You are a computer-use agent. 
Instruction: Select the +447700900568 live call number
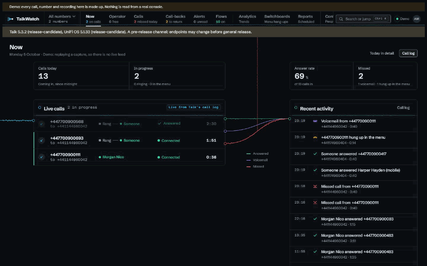67,121
